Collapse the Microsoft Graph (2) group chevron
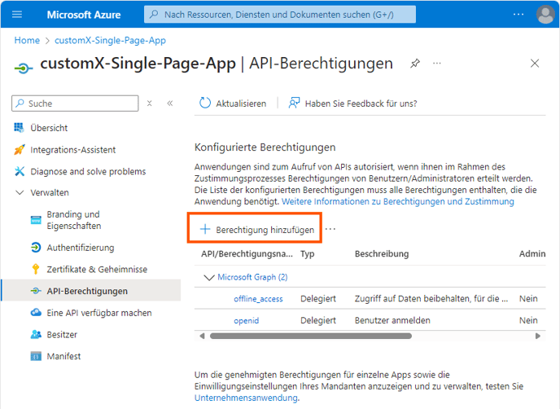Image resolution: width=560 pixels, height=409 pixels. coord(208,278)
